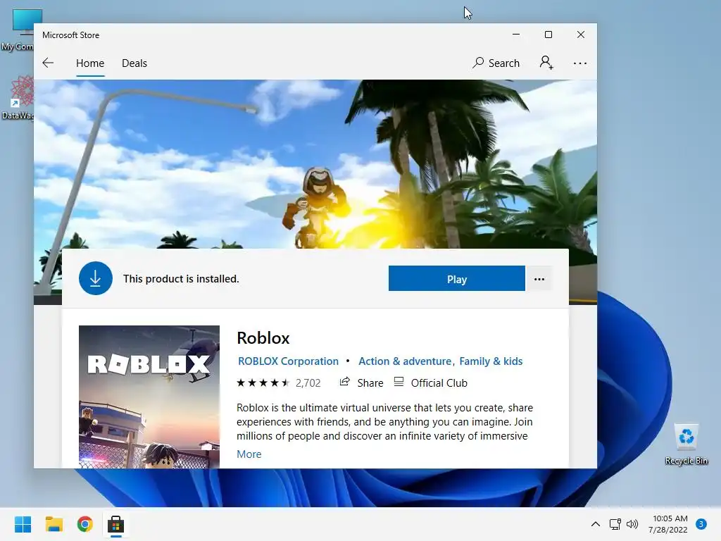The width and height of the screenshot is (721, 541).
Task: Open the Windows Start menu
Action: (23, 524)
